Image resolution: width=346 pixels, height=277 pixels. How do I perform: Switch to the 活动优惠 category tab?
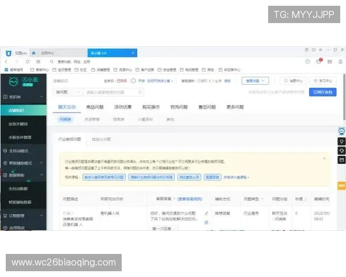[x=123, y=107]
